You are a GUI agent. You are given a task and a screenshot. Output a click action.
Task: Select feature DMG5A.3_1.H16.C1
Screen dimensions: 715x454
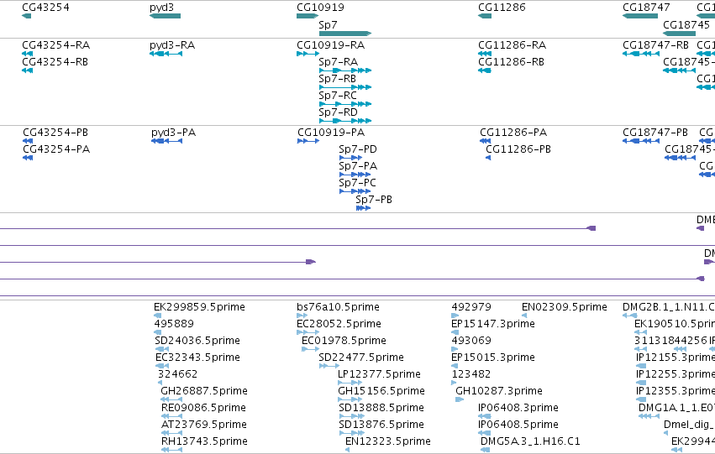[530, 441]
